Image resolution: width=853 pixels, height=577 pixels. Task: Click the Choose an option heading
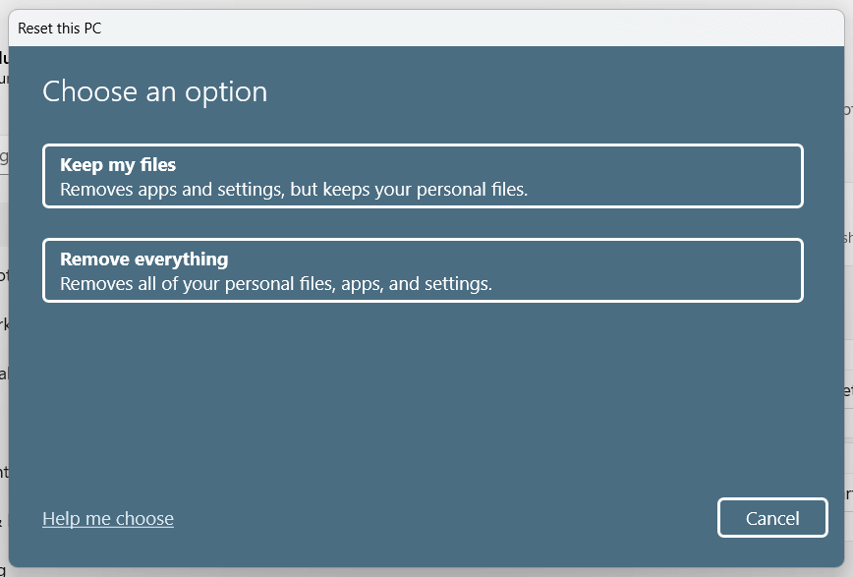pos(155,92)
